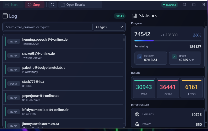
Task: Click the globe icon next to Domains
Action: pyautogui.click(x=137, y=114)
